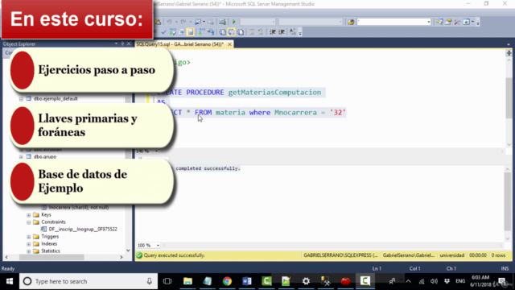
Task: Open the active documents list dropdown arrow
Action: click(509, 44)
